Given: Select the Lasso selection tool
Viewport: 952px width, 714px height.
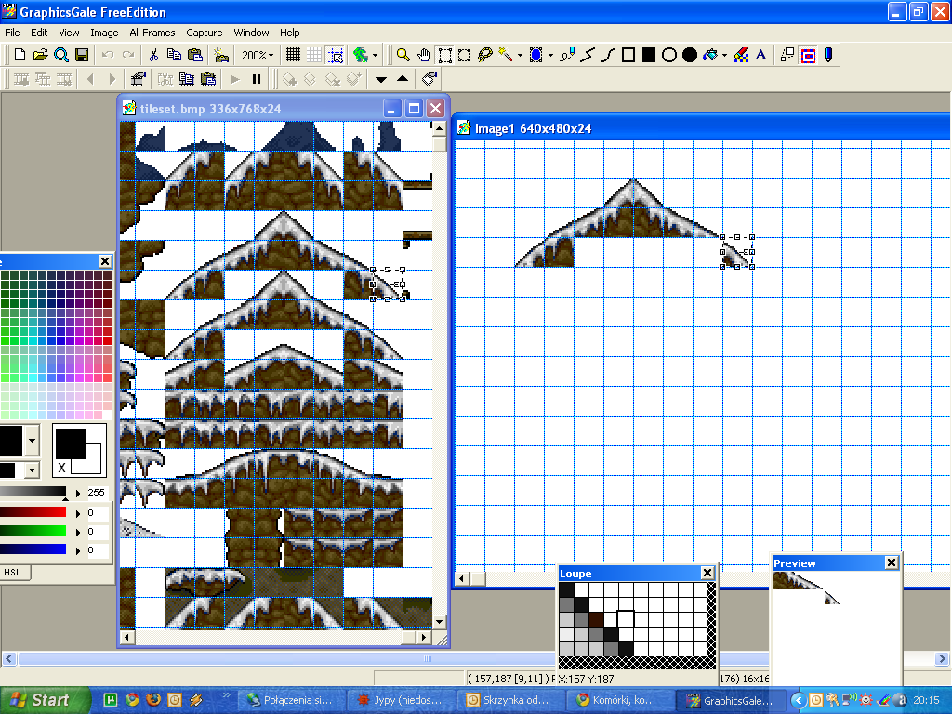Looking at the screenshot, I should click(x=484, y=55).
